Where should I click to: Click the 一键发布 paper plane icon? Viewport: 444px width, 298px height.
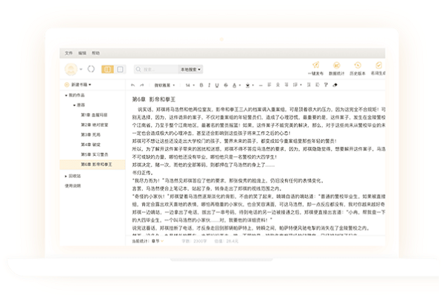tap(316, 66)
